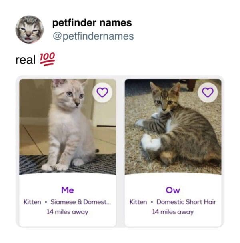The height and width of the screenshot is (243, 240).
Task: Favorite the kitten named Me with heart icon
Action: tap(102, 92)
